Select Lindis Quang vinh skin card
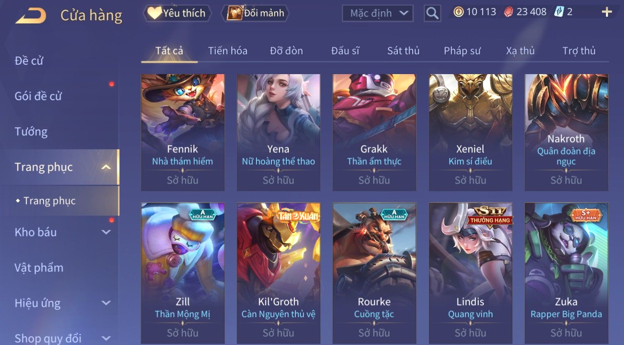The image size is (624, 345). 471,273
